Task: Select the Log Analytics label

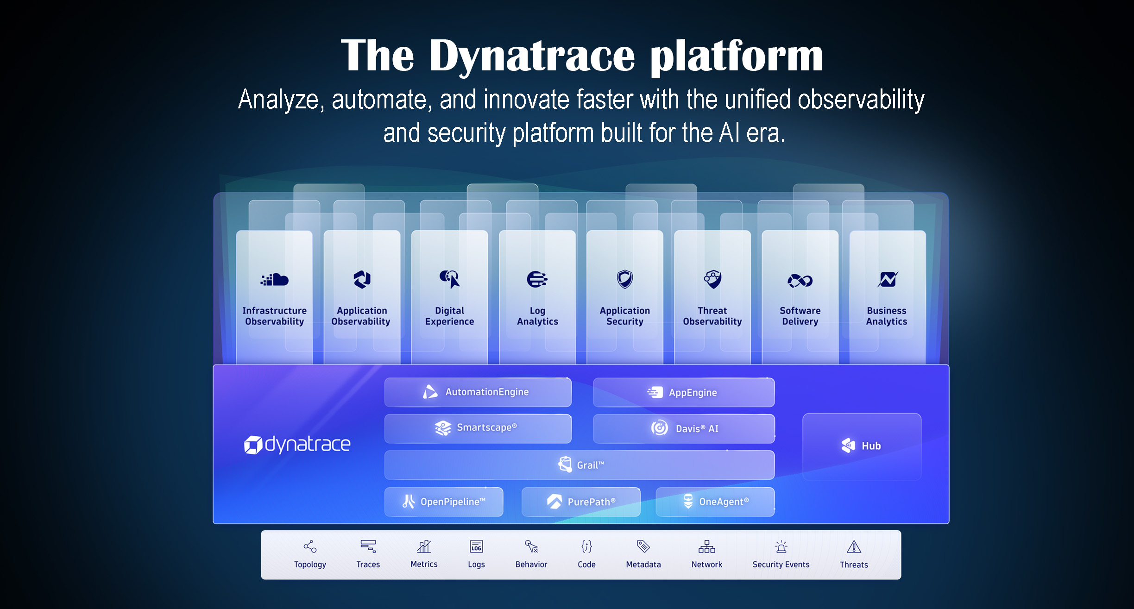Action: tap(537, 316)
